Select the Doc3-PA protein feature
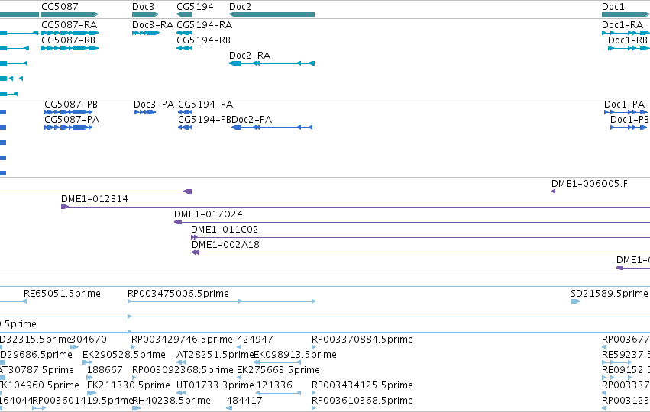 [x=144, y=112]
